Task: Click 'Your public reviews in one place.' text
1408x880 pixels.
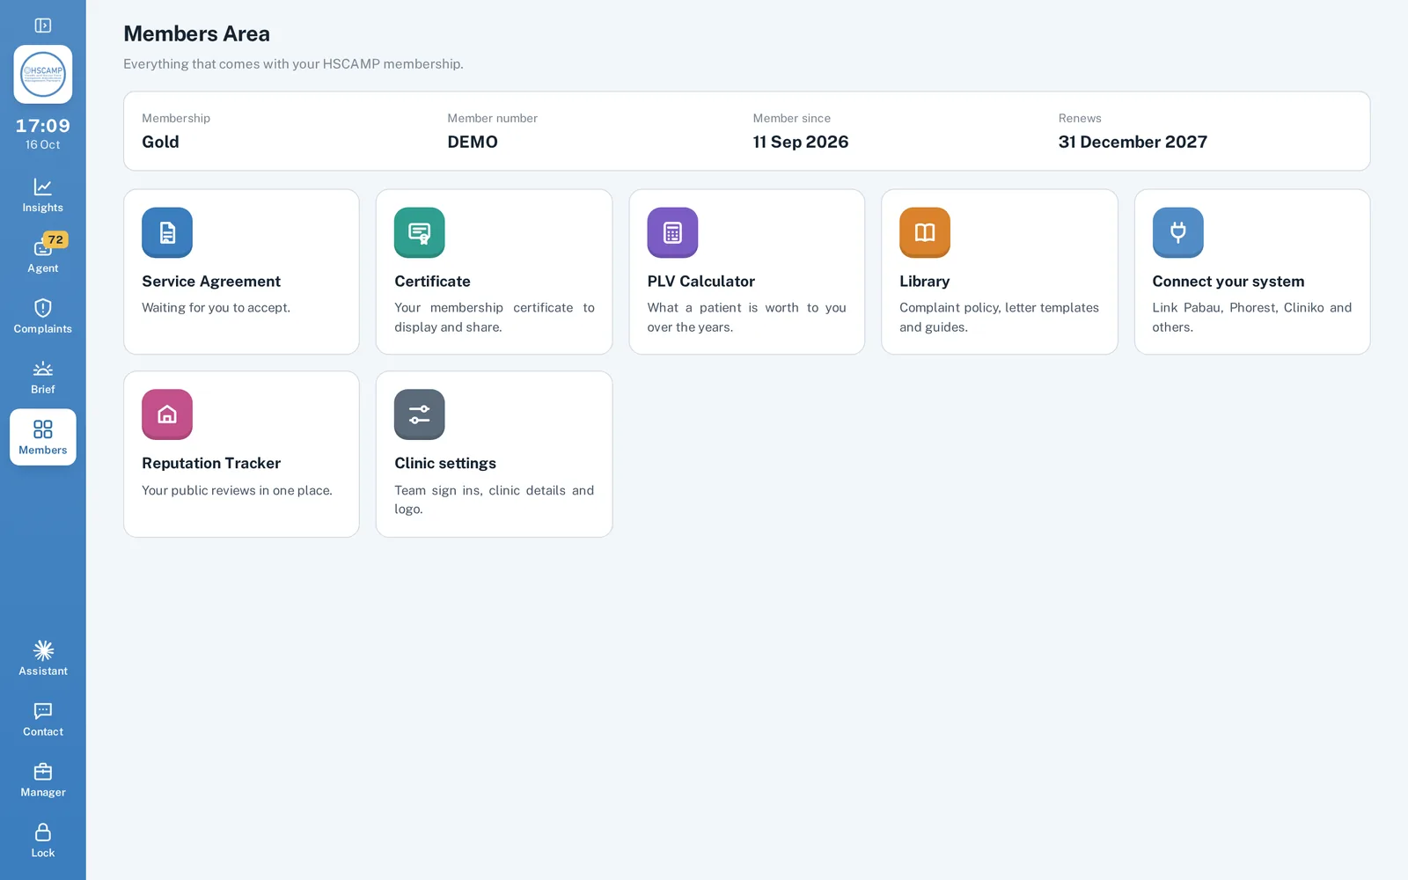Action: [238, 491]
